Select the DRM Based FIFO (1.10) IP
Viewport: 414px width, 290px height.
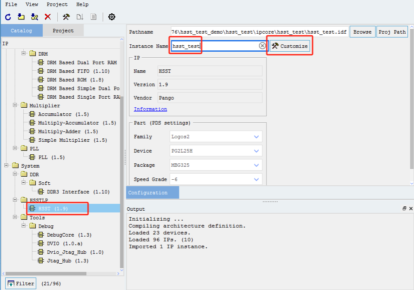click(78, 71)
